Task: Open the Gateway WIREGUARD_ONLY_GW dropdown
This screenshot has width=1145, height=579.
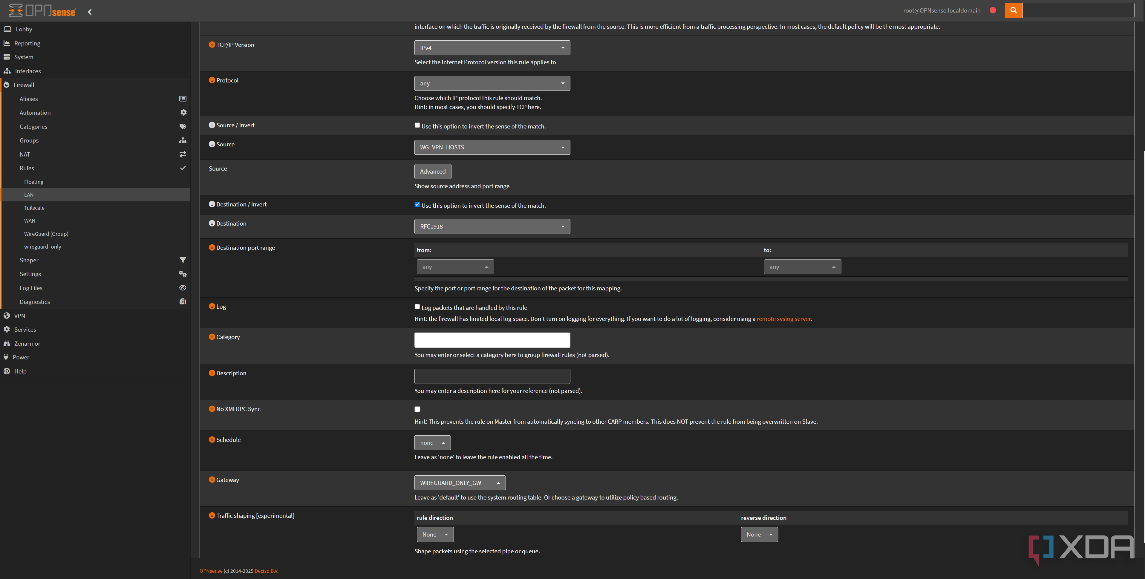Action: pos(460,482)
